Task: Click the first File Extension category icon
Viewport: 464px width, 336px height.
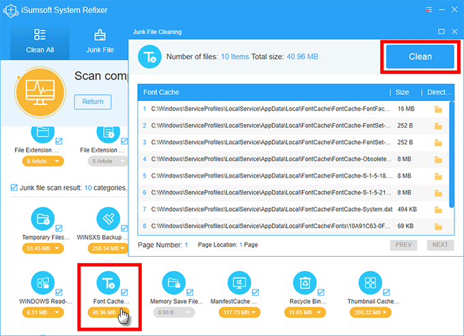Action: tap(43, 135)
